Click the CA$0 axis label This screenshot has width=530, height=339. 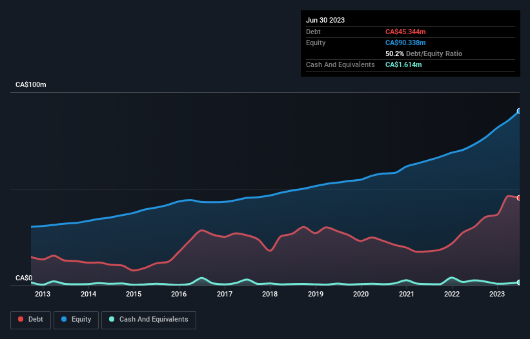24,278
